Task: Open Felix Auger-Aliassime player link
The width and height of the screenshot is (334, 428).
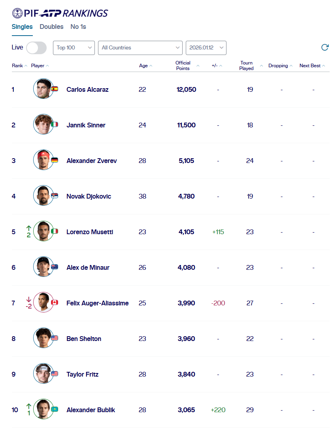Action: pyautogui.click(x=97, y=303)
